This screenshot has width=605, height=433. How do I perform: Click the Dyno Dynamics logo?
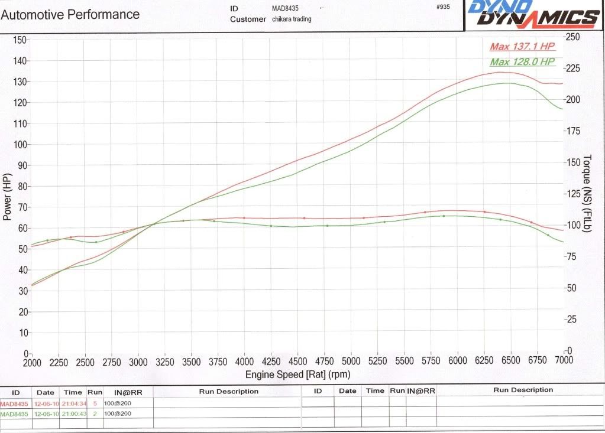tap(533, 15)
